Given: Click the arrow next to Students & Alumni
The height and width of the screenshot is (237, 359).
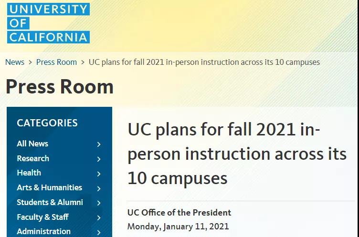Looking at the screenshot, I should click(x=99, y=203).
